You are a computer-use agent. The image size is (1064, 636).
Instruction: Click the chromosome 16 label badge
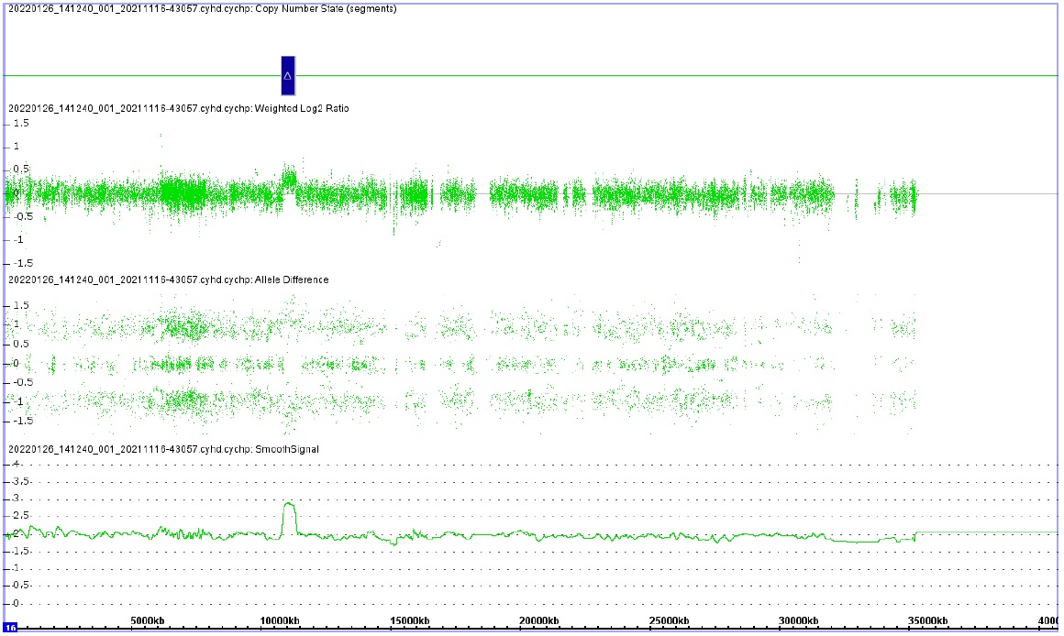click(10, 628)
